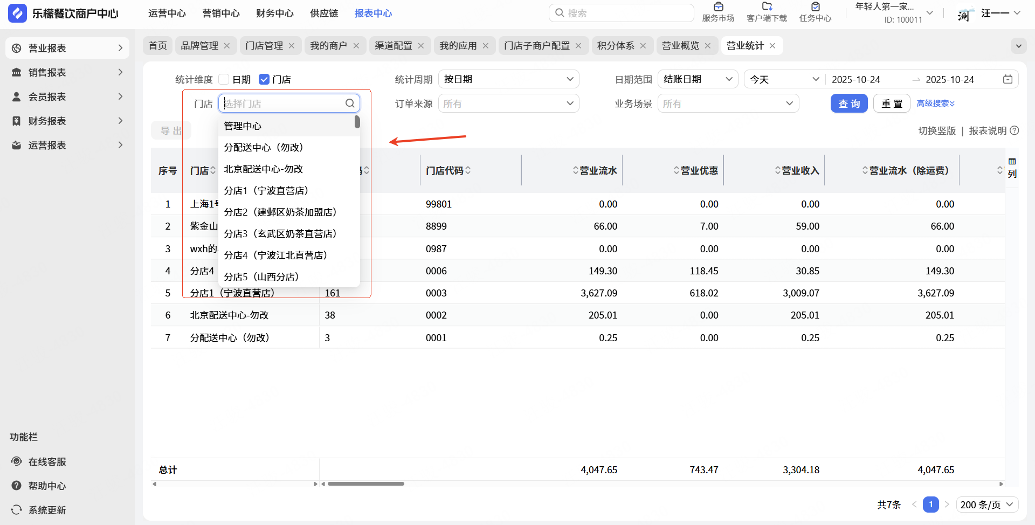Open the 财务中心 top menu
This screenshot has width=1035, height=525.
pyautogui.click(x=274, y=13)
